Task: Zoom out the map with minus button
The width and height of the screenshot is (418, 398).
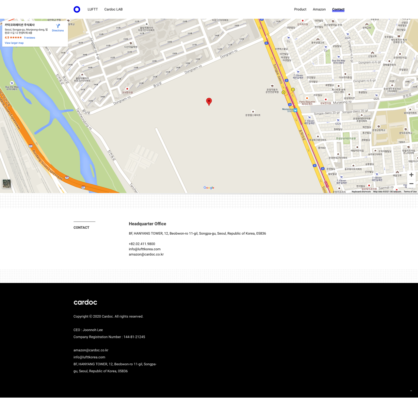Action: click(x=411, y=184)
